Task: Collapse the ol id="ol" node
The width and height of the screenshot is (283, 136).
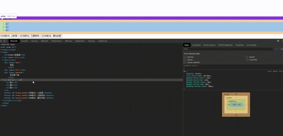Action: pos(3,80)
